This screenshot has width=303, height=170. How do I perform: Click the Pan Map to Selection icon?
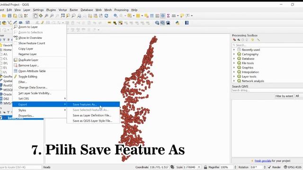pyautogui.click(x=41, y=16)
